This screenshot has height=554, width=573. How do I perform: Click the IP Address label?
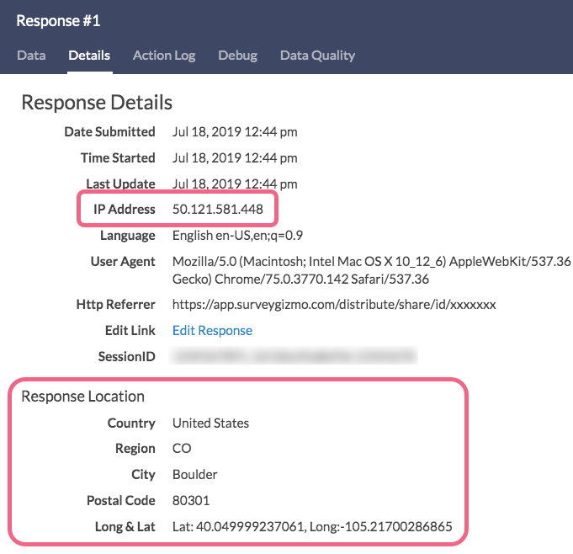pyautogui.click(x=125, y=209)
